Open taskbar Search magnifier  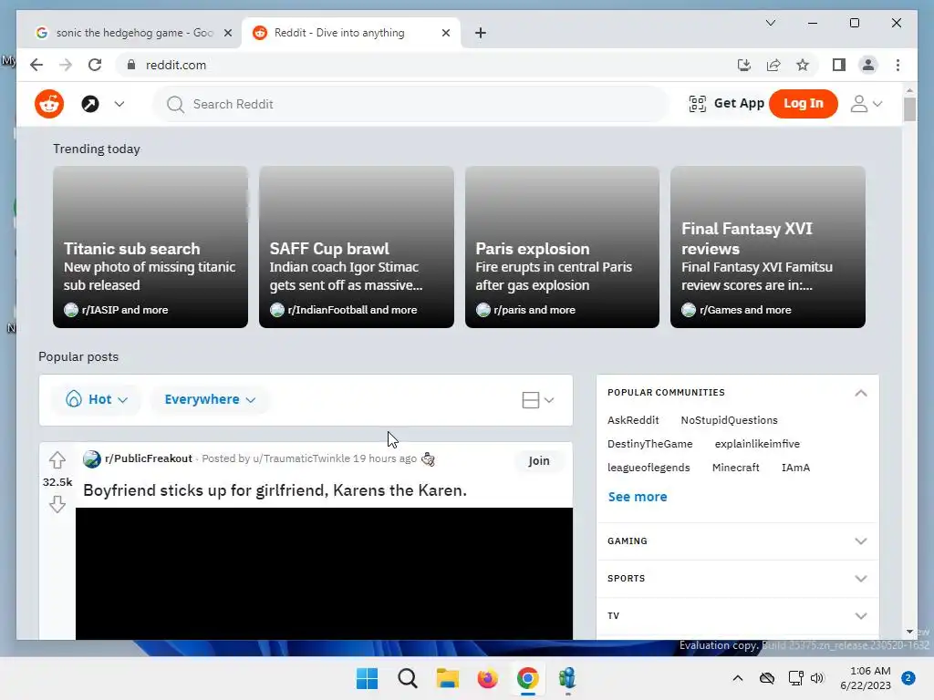coord(408,678)
